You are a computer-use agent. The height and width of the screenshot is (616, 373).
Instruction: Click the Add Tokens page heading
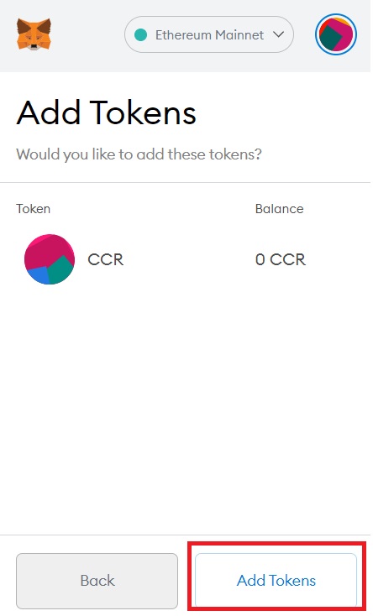pos(106,112)
